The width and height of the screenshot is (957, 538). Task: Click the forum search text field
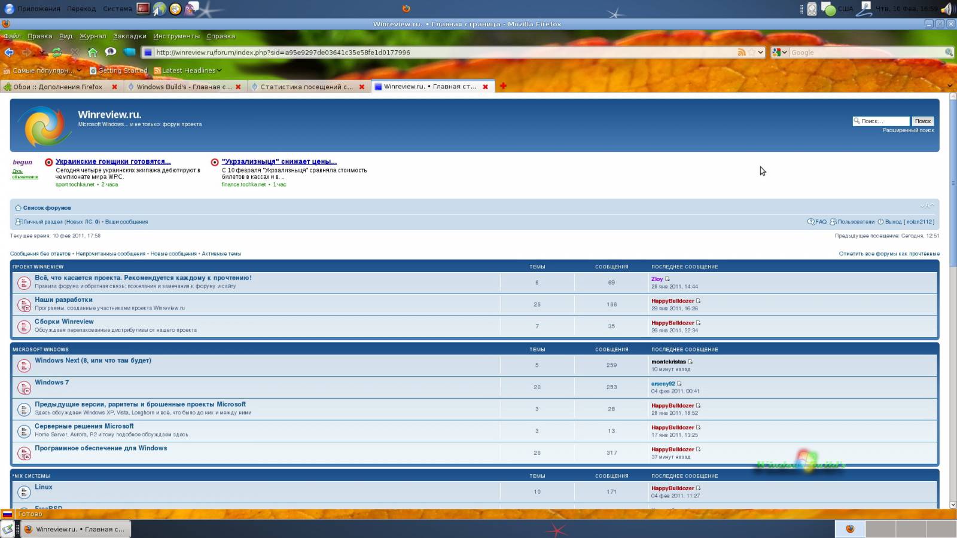click(881, 121)
